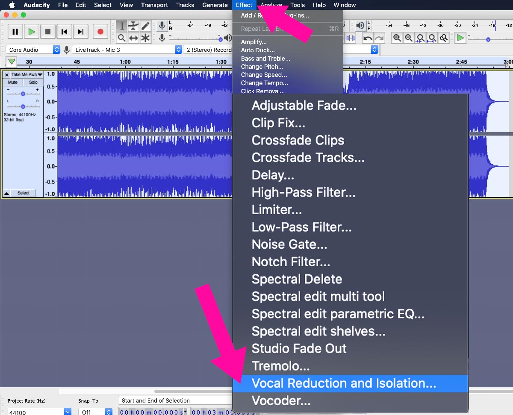Screen dimensions: 513x415
Task: Click the Silence Audio toolbar icon
Action: (351, 38)
